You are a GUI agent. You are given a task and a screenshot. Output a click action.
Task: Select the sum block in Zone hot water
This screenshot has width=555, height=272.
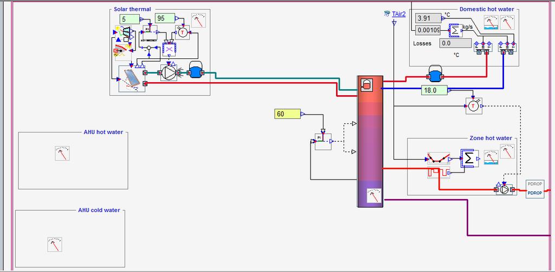coord(469,158)
